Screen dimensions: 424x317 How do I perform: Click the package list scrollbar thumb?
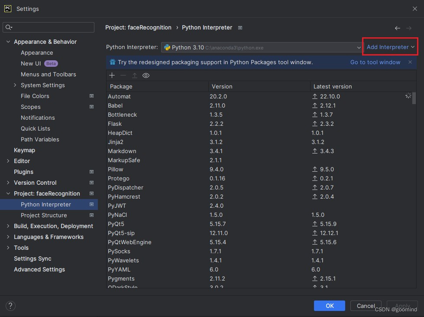point(414,98)
